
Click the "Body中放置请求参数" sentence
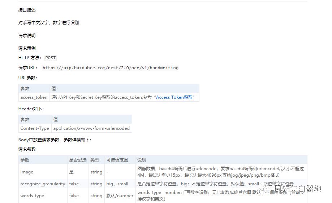click(x=55, y=140)
